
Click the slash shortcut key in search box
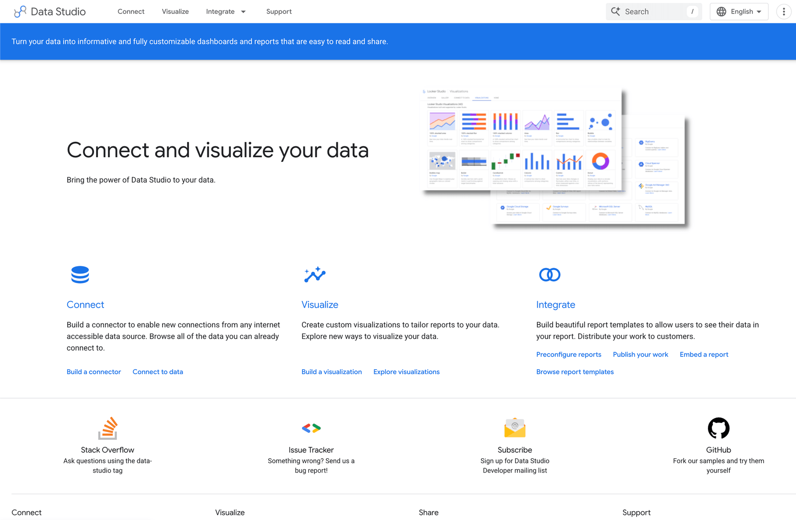coord(692,11)
